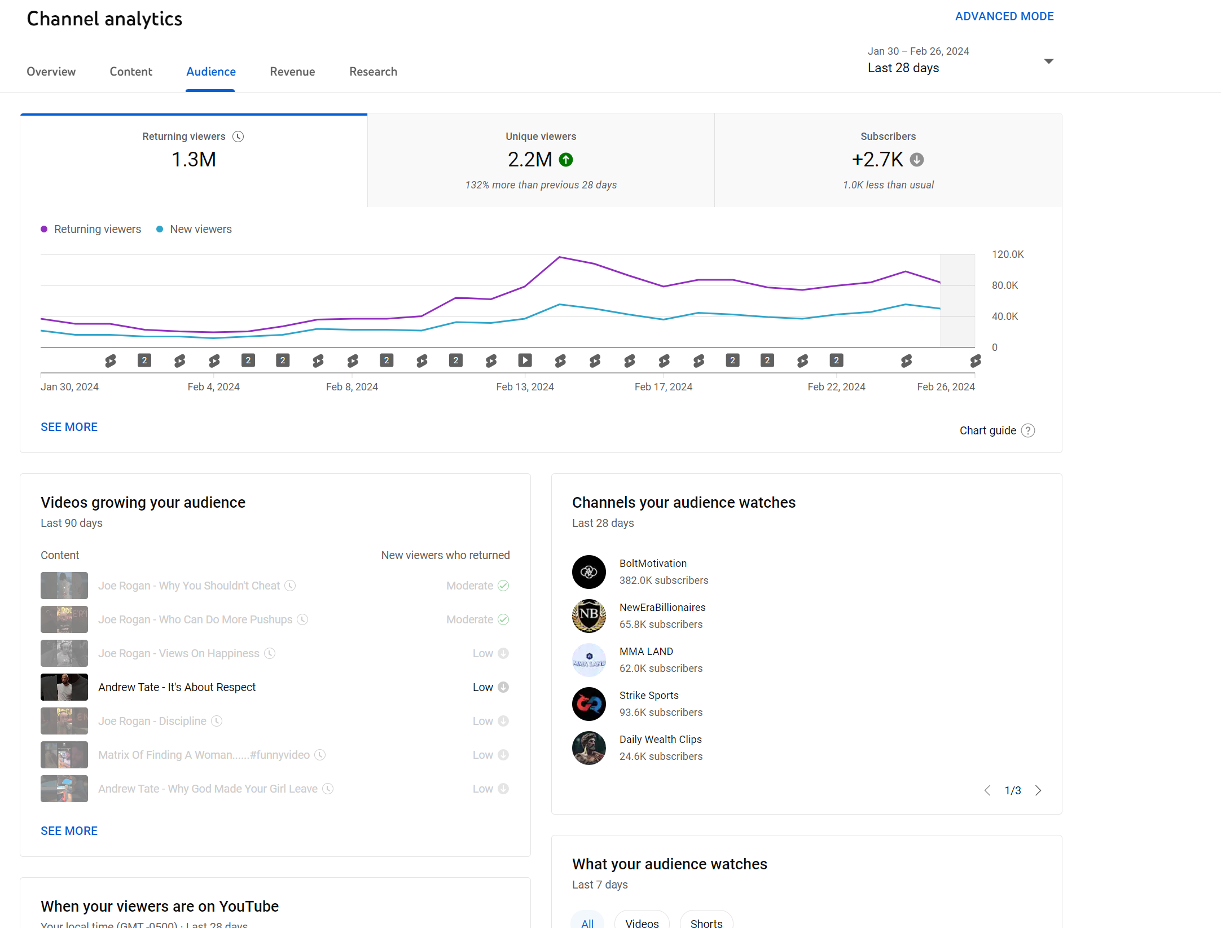The image size is (1221, 928).
Task: Click green check icon for Who Can Do More Pushups
Action: coord(503,619)
